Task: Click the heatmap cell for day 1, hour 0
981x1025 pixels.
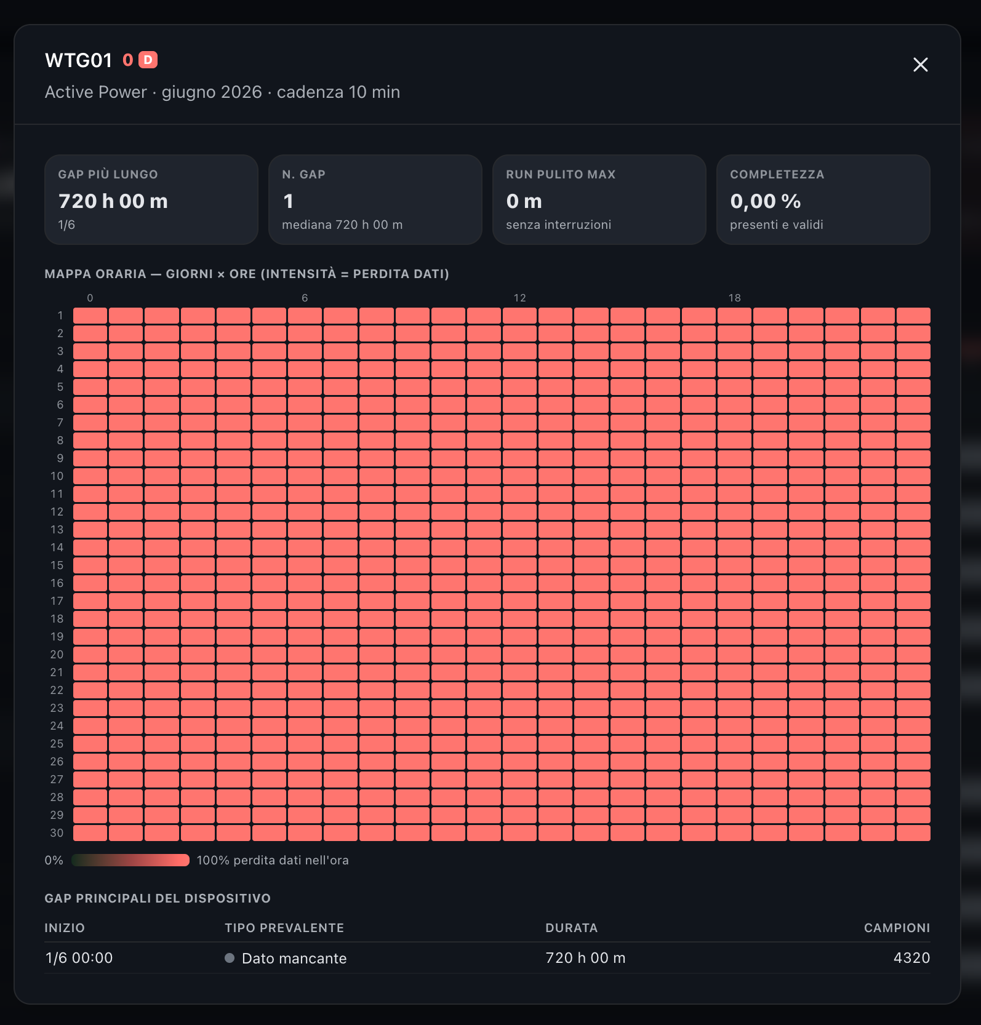Action: coord(90,316)
